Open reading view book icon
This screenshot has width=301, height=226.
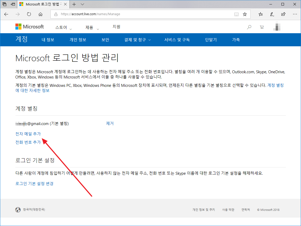(x=236, y=14)
